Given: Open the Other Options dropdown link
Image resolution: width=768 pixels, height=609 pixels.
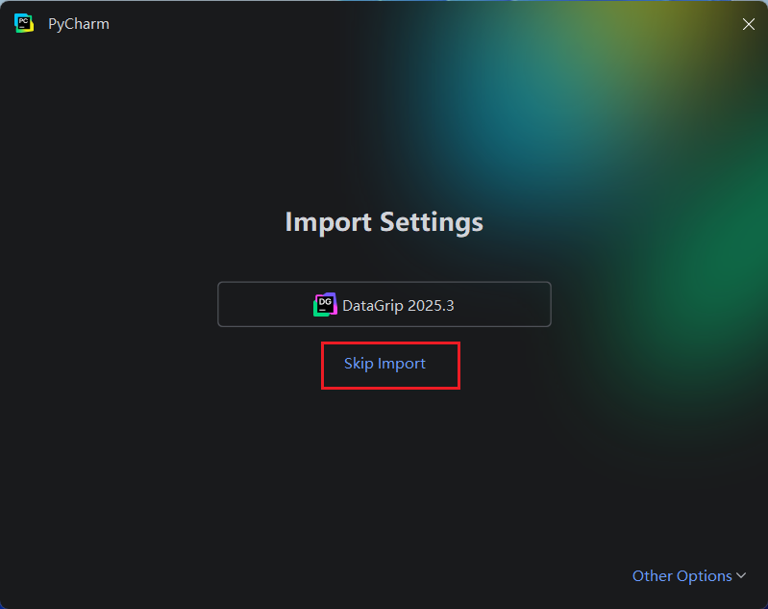Looking at the screenshot, I should pyautogui.click(x=689, y=575).
